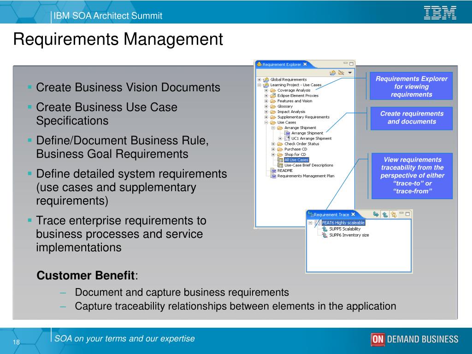The height and width of the screenshot is (354, 472).
Task: Click the Eclipse Element Proxies folder icon
Action: 273,96
